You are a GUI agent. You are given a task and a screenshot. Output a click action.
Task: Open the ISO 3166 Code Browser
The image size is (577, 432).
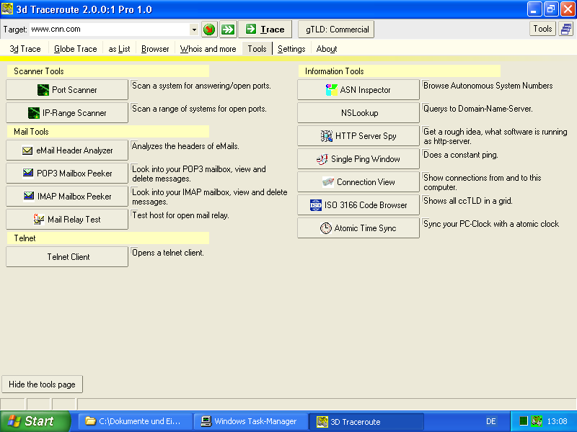point(358,205)
